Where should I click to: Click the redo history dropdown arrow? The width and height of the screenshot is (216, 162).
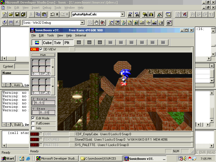pos(67,15)
